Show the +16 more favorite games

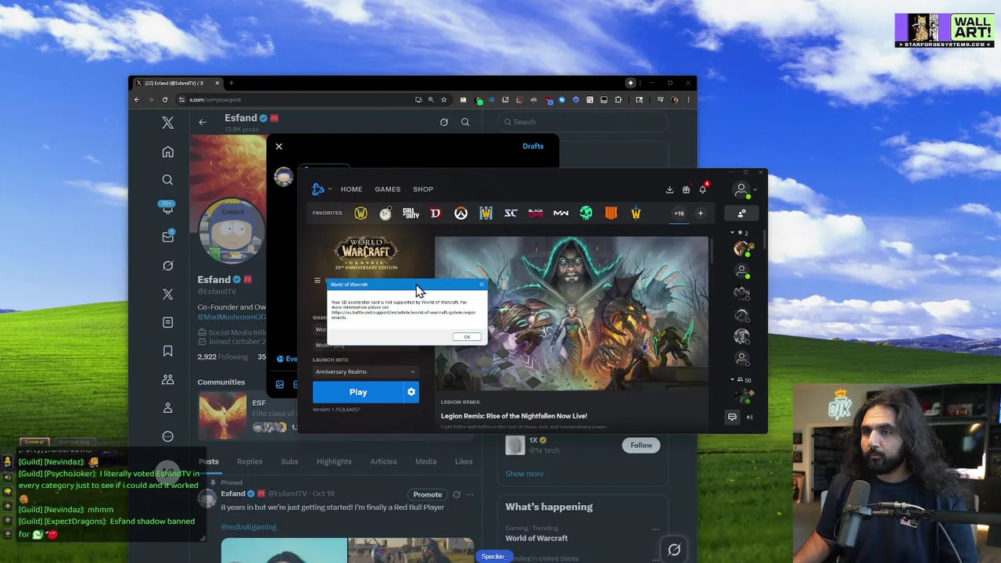tap(679, 213)
